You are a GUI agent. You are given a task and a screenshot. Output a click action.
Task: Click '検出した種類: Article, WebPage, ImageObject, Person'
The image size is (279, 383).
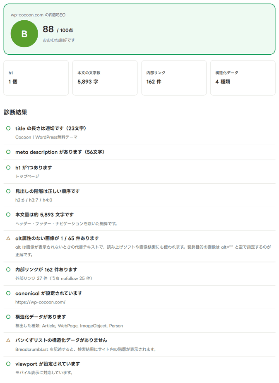tap(69, 326)
